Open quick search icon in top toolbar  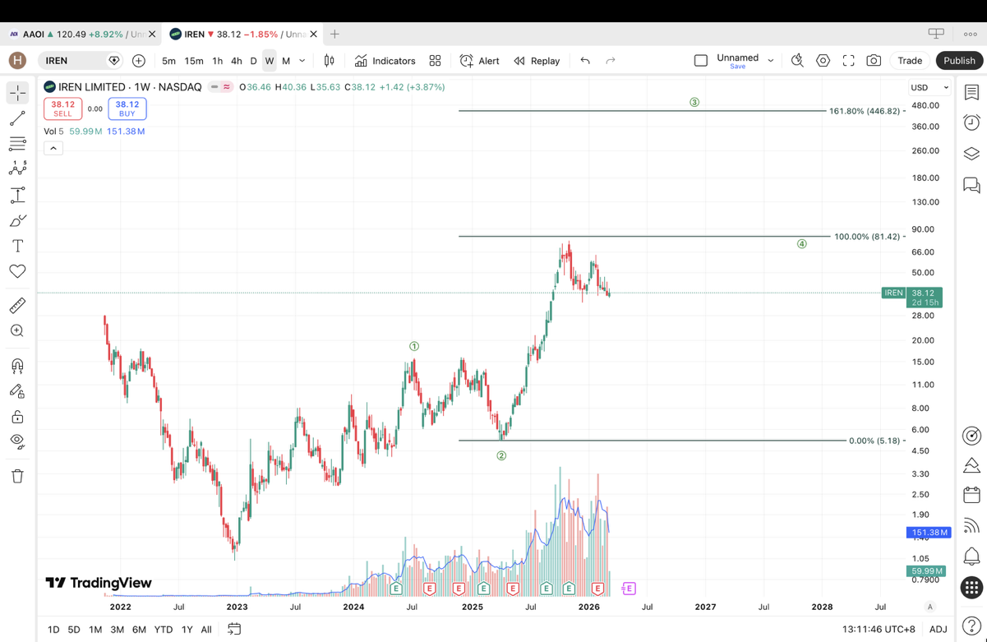[x=797, y=61]
